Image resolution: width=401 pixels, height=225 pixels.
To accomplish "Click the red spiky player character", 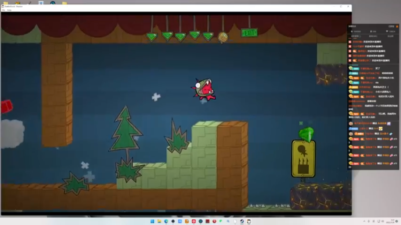I will tap(204, 89).
